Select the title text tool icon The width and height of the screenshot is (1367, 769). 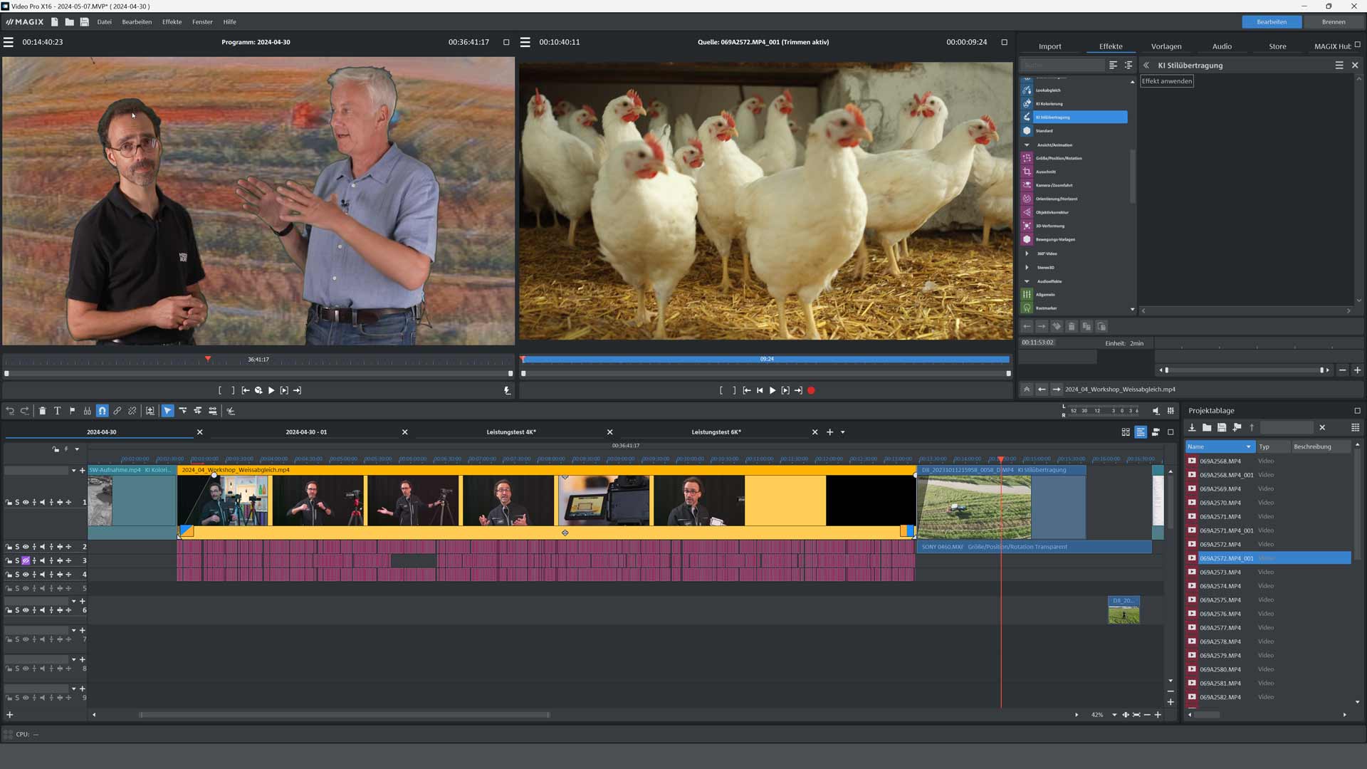(x=58, y=411)
